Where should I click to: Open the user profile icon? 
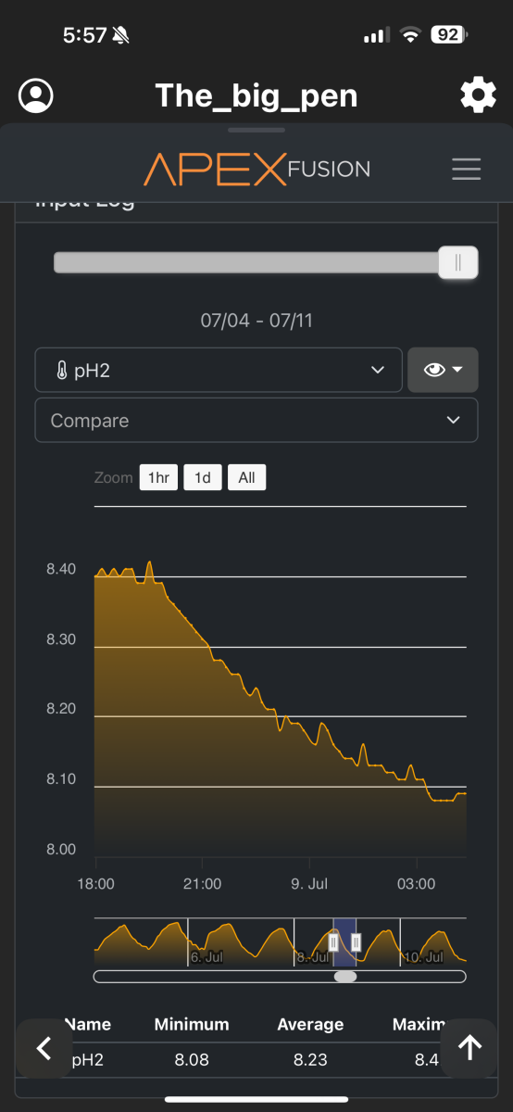pos(36,95)
